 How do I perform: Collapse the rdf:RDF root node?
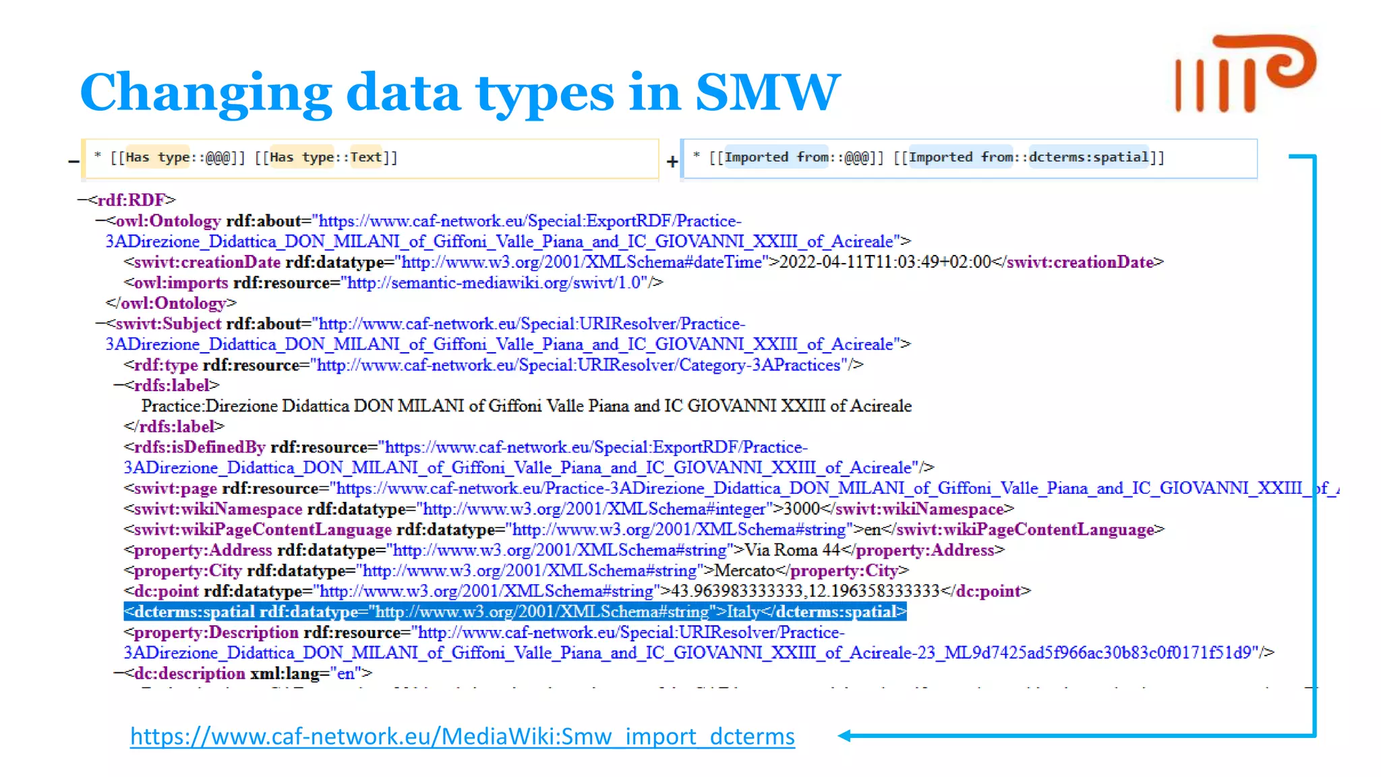pos(82,200)
